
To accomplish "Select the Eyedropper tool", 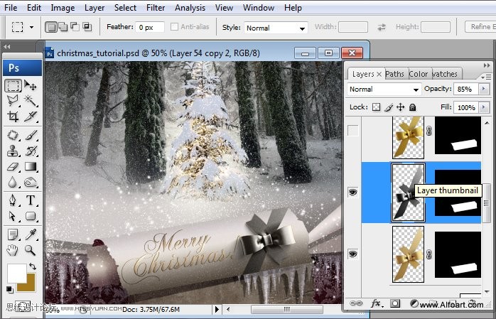I will 31,234.
